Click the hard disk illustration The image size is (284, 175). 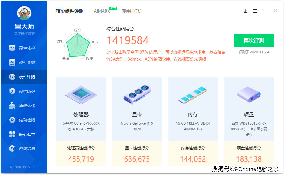(x=249, y=94)
